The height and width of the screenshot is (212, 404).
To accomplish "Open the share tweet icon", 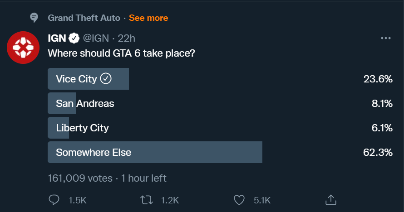I will point(331,200).
